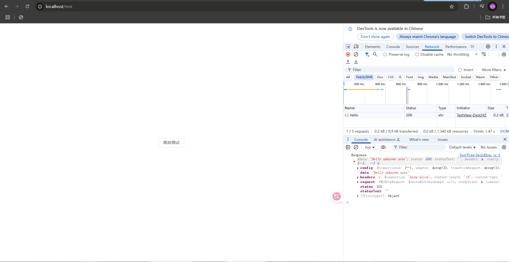Clear the network log
Screen dimensions: 509x262
click(x=356, y=54)
